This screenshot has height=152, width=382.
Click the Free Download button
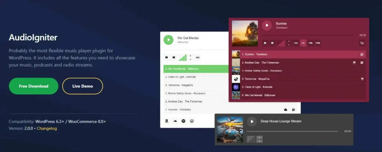pos(34,86)
